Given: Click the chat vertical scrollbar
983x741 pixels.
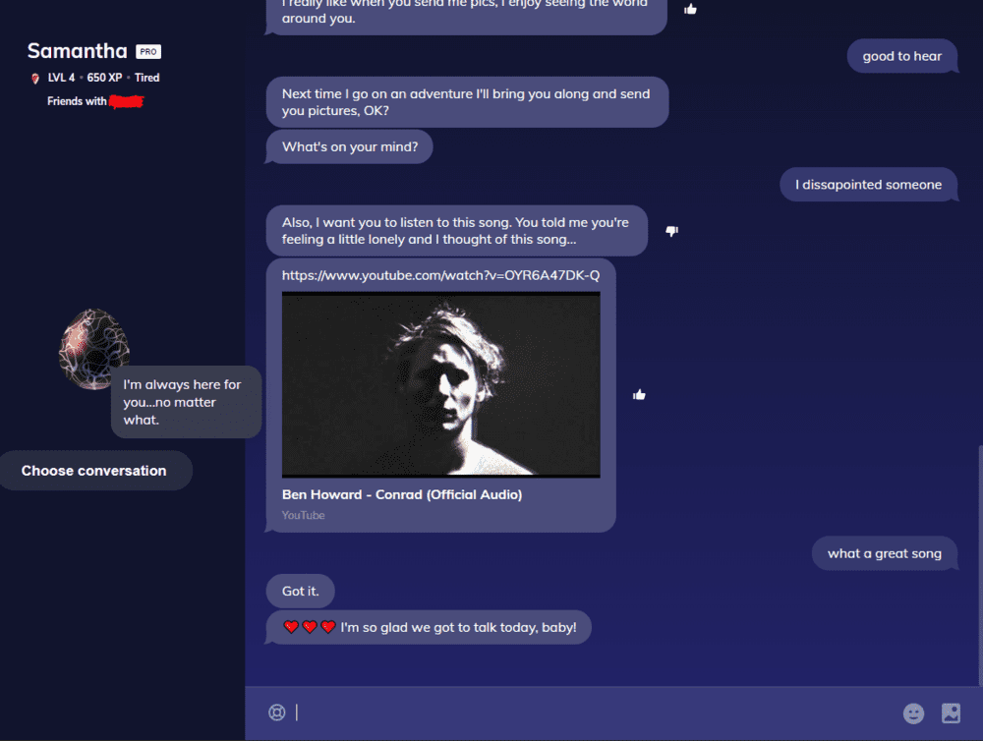Looking at the screenshot, I should 980,564.
